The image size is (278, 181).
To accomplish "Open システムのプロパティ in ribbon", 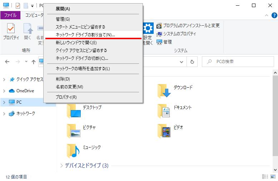I will [179, 34].
